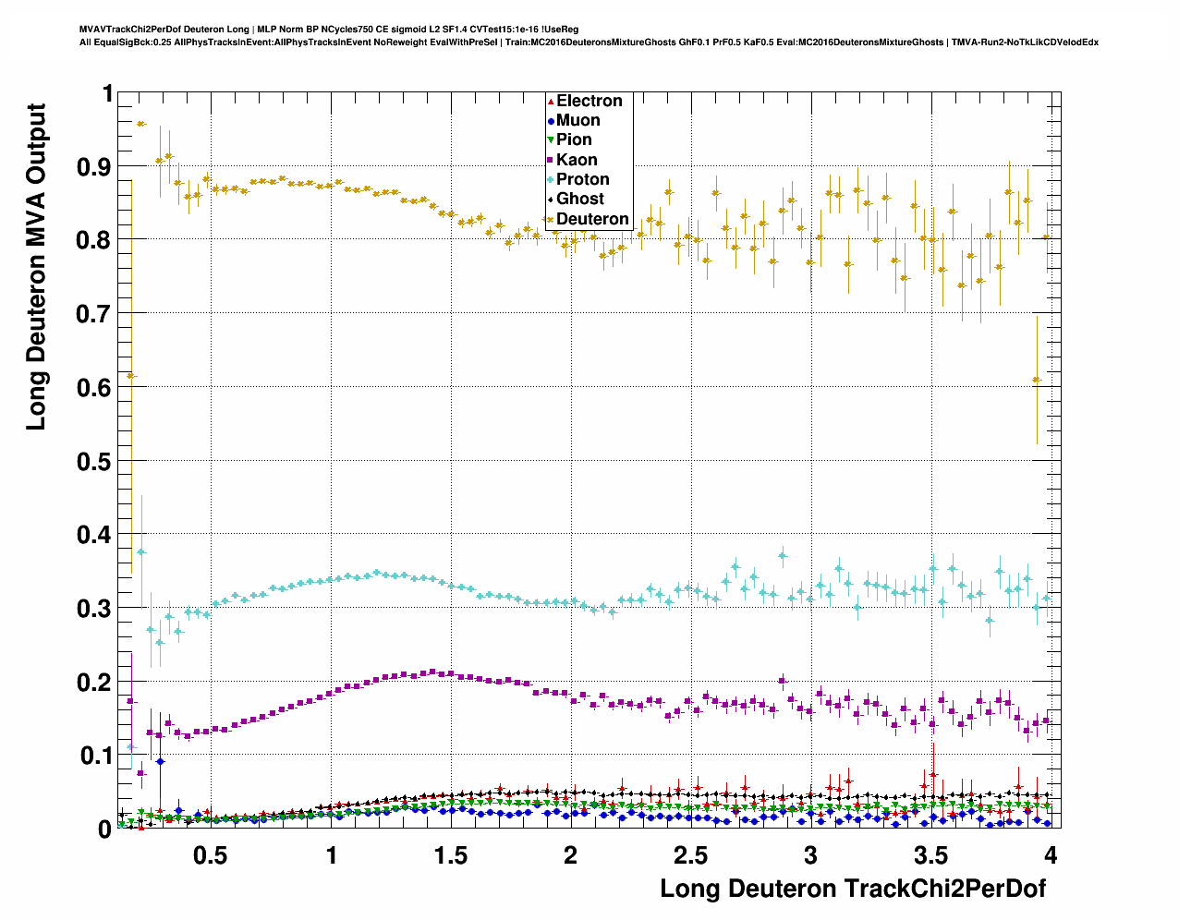Viewport: 1179px width, 920px height.
Task: Click the gold Deuteron star marker in legend
Action: point(551,220)
